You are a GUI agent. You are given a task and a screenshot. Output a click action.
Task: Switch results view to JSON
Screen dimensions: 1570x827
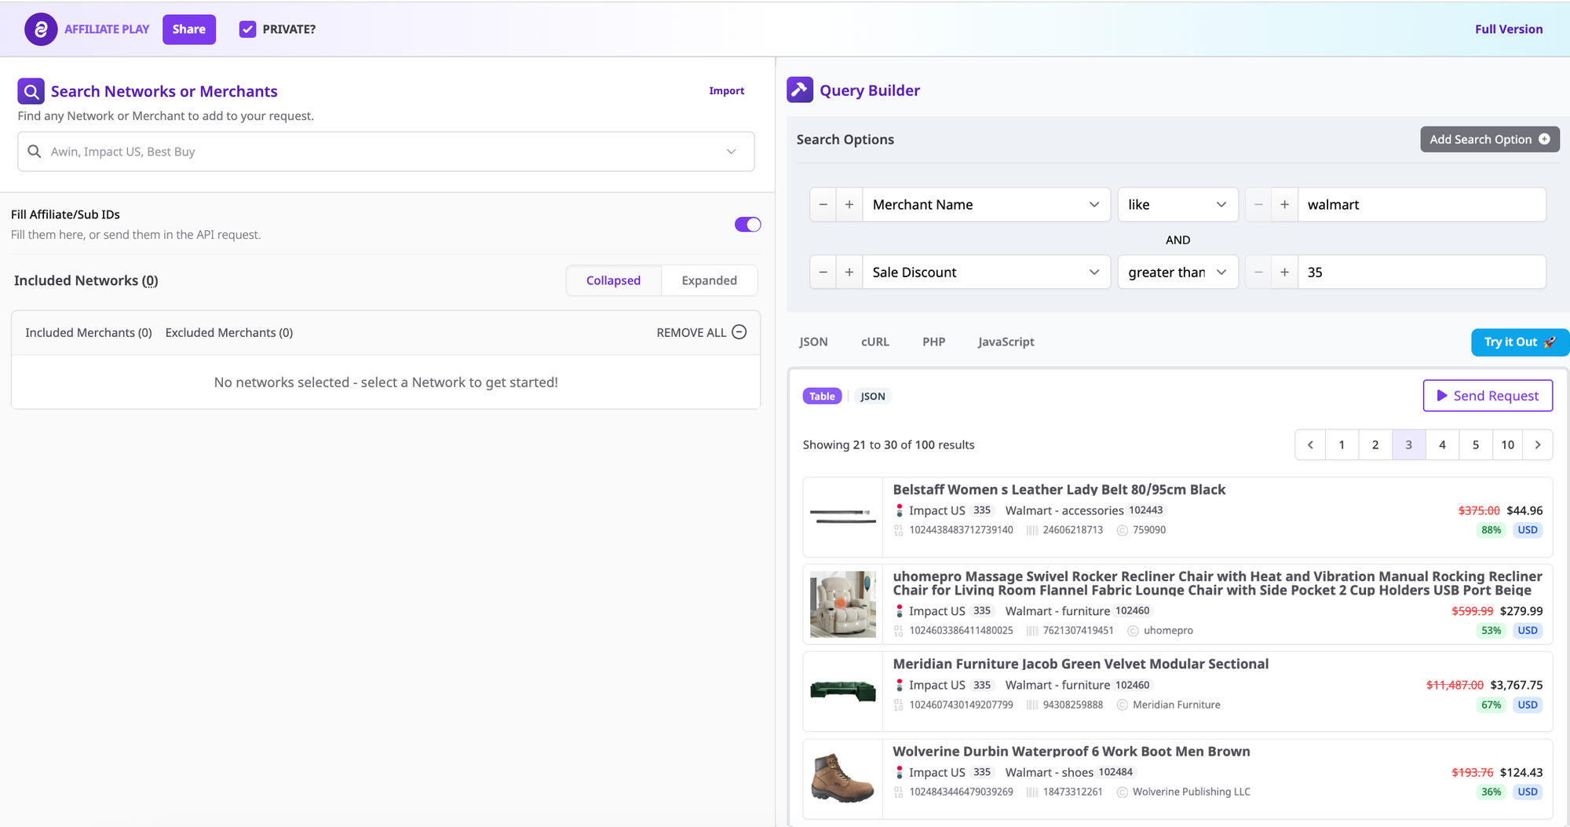[x=873, y=397]
